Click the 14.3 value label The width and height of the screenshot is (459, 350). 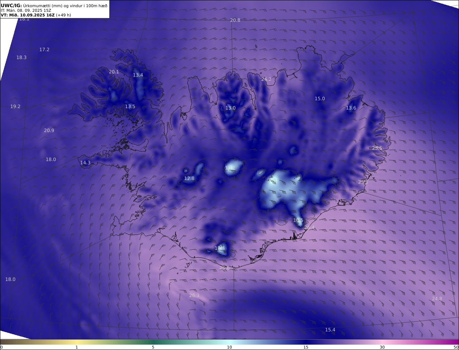pyautogui.click(x=85, y=163)
